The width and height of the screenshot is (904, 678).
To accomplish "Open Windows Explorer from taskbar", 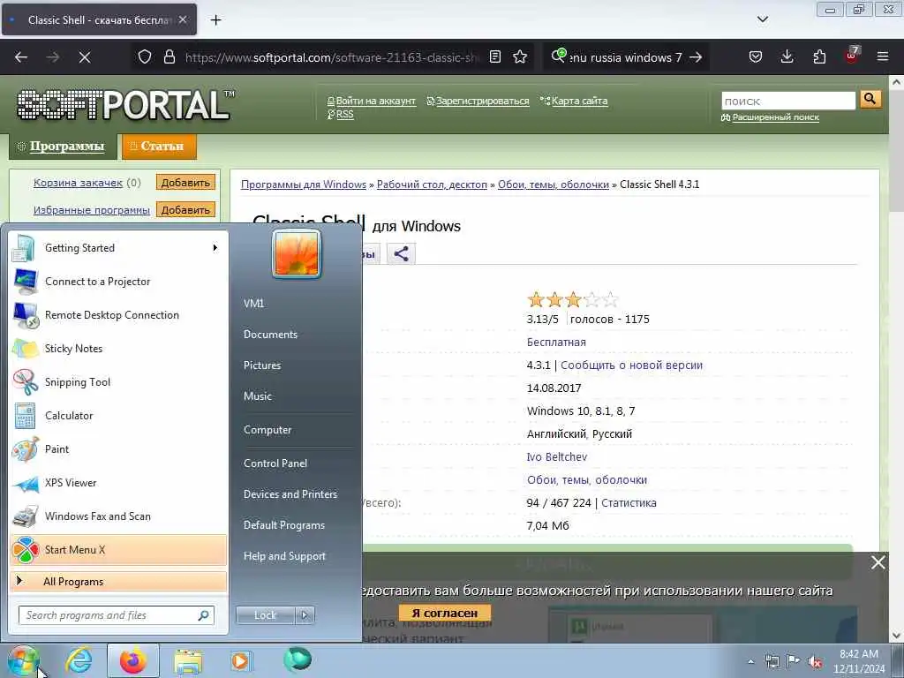I will [x=188, y=662].
